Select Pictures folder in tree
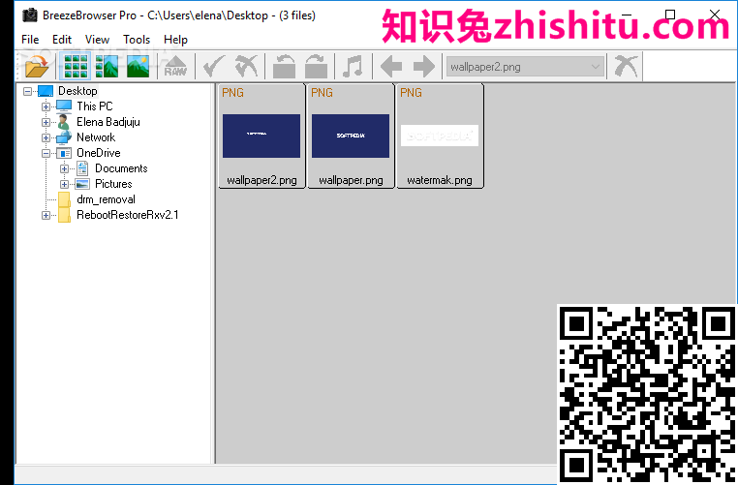This screenshot has height=485, width=738. click(x=113, y=184)
